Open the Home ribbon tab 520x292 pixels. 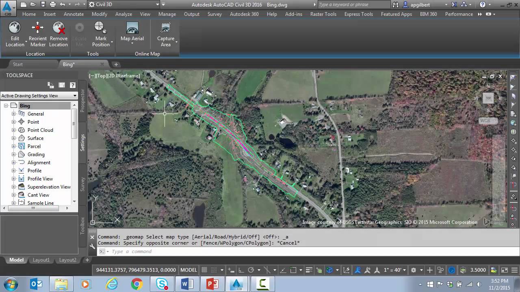pos(29,14)
